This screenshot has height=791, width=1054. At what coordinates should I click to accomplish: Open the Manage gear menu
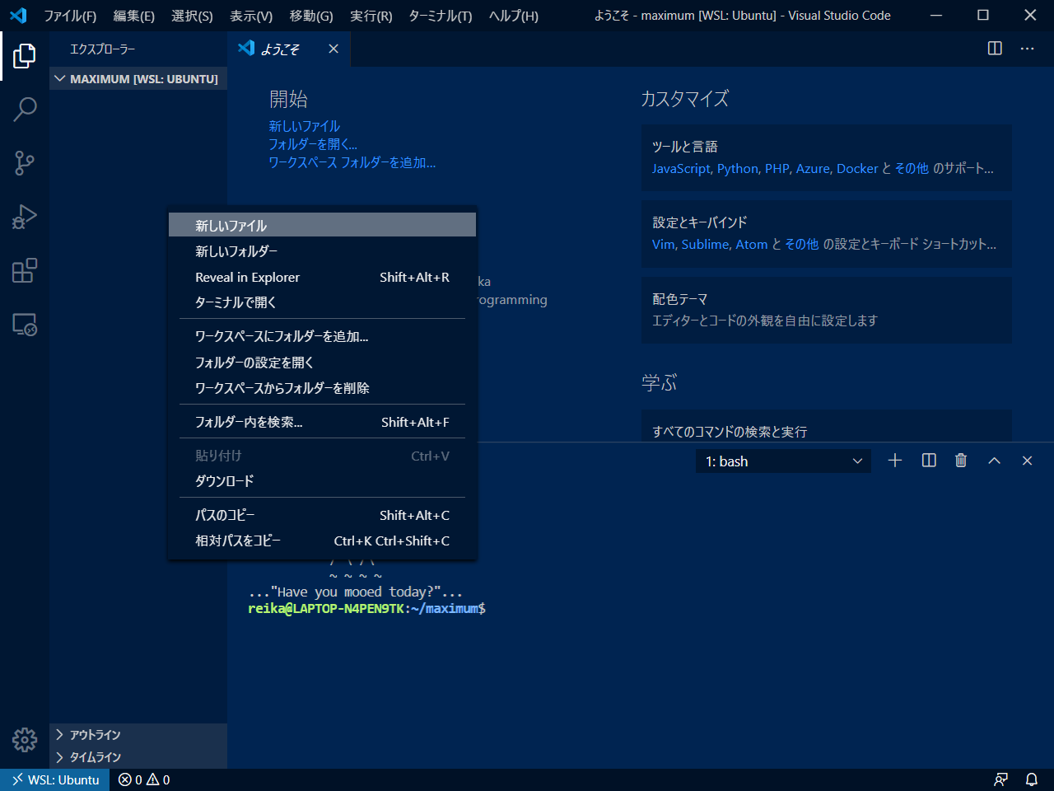pos(25,740)
